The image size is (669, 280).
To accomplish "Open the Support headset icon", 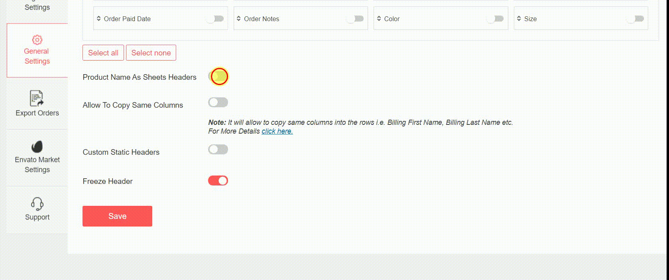I will click(37, 204).
